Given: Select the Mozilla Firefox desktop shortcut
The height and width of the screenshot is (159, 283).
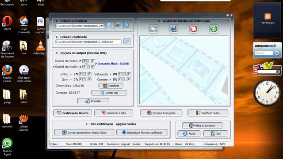Looking at the screenshot, I should 7,74.
